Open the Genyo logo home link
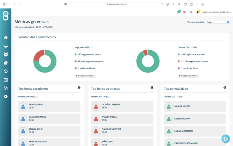The image size is (233, 146). [6, 16]
